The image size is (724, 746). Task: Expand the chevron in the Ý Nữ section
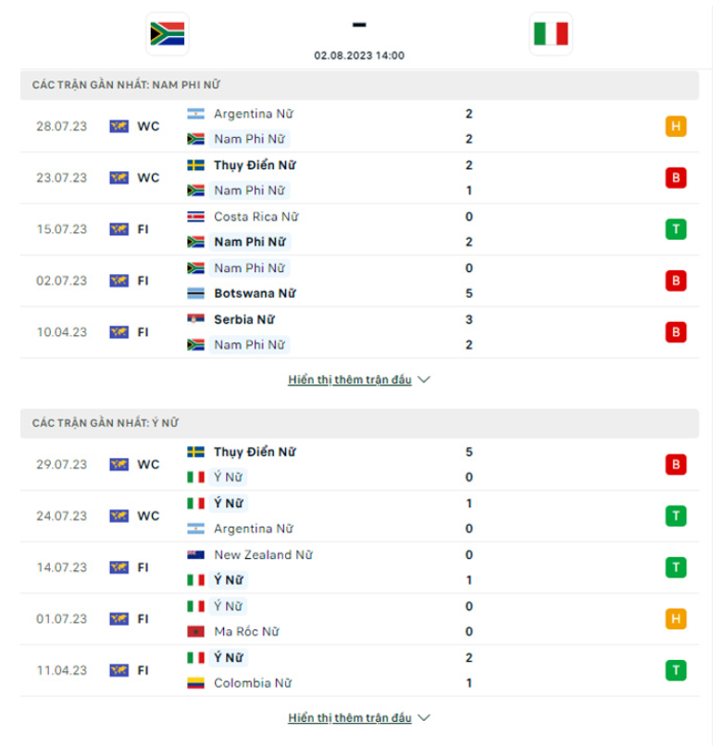pos(424,717)
